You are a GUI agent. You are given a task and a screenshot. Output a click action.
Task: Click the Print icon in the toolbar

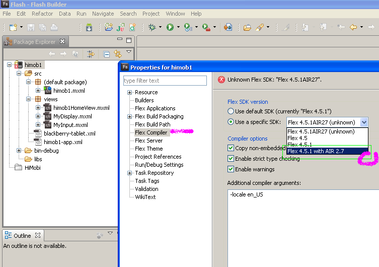pos(54,27)
